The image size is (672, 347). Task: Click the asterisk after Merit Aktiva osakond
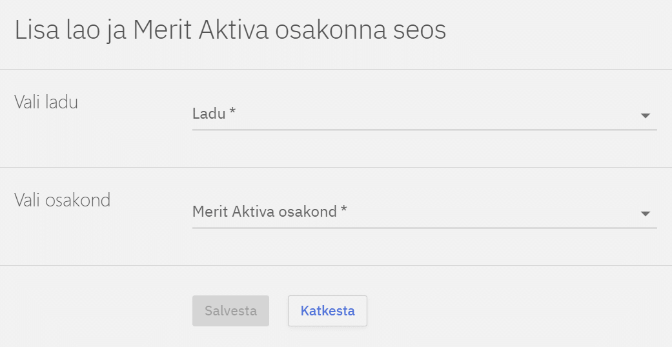pos(344,211)
